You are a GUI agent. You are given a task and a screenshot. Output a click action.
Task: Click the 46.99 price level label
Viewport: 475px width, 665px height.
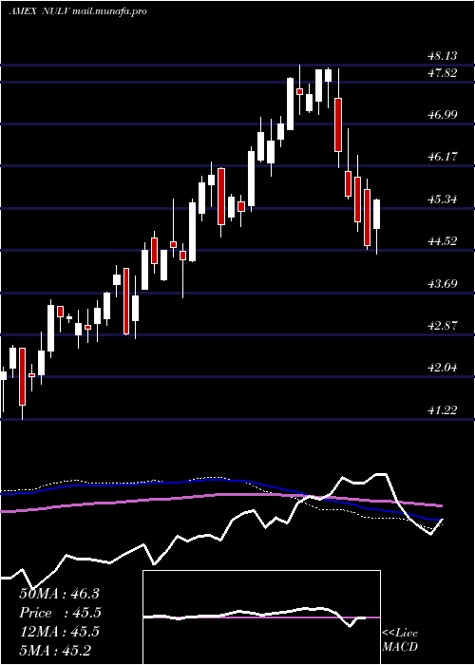[443, 115]
